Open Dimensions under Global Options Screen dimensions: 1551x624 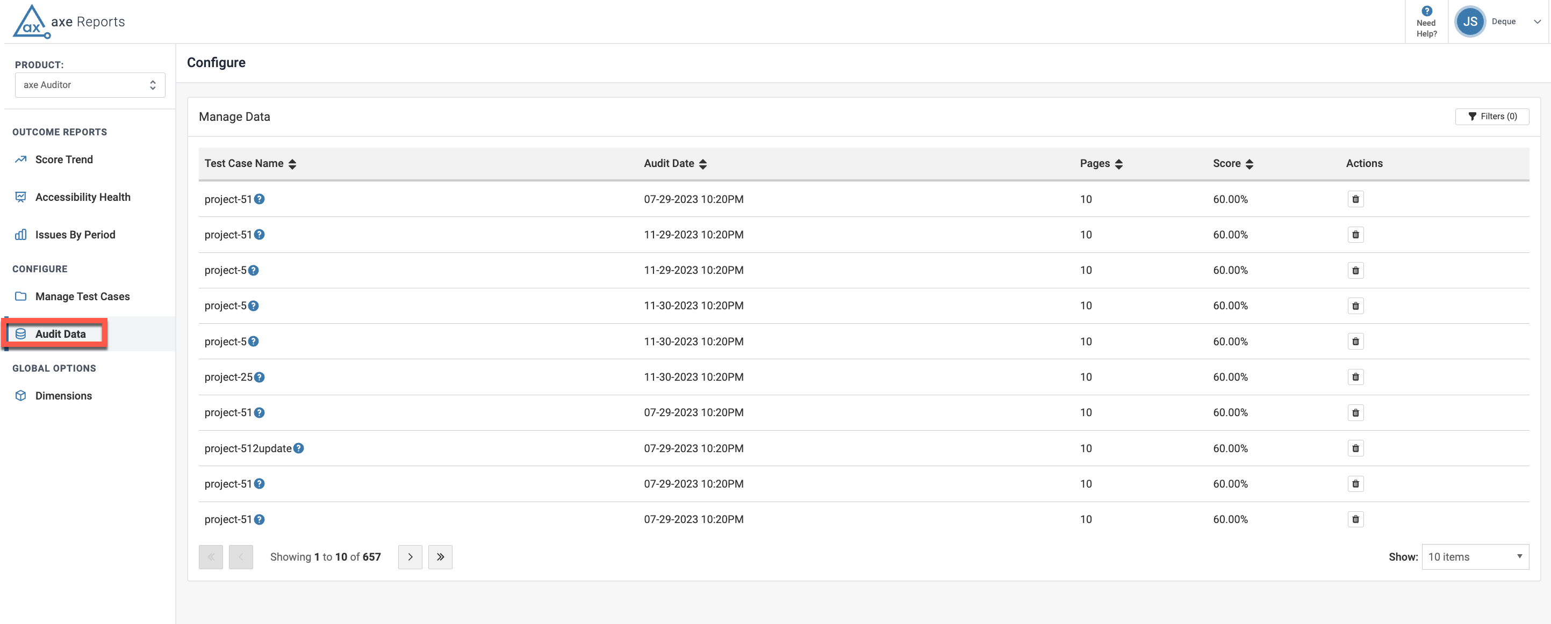tap(63, 396)
